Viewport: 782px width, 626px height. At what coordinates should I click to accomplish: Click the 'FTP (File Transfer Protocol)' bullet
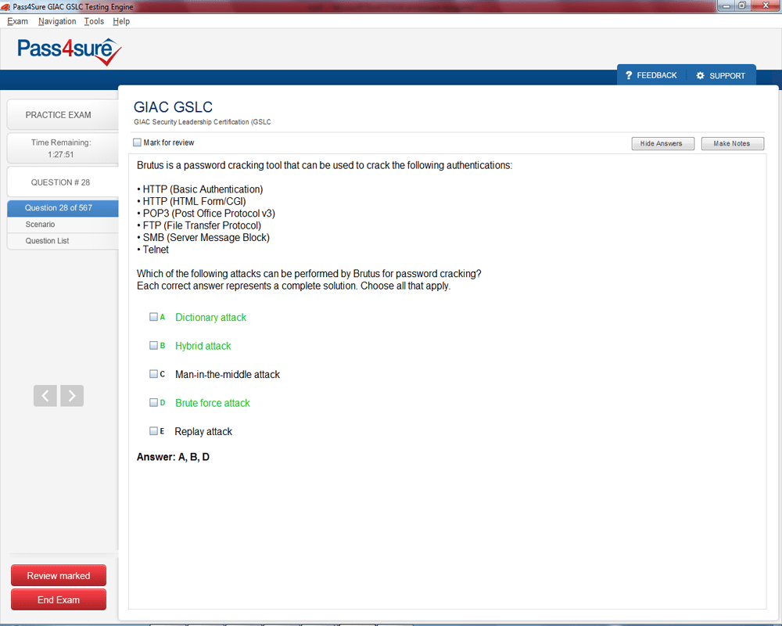199,225
